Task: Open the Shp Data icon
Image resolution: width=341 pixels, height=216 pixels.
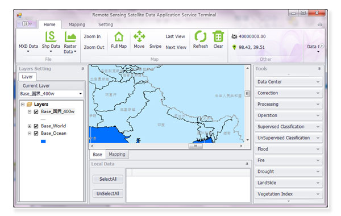Action: [x=51, y=36]
